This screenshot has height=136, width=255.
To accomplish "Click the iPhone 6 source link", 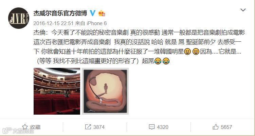I will point(96,23).
